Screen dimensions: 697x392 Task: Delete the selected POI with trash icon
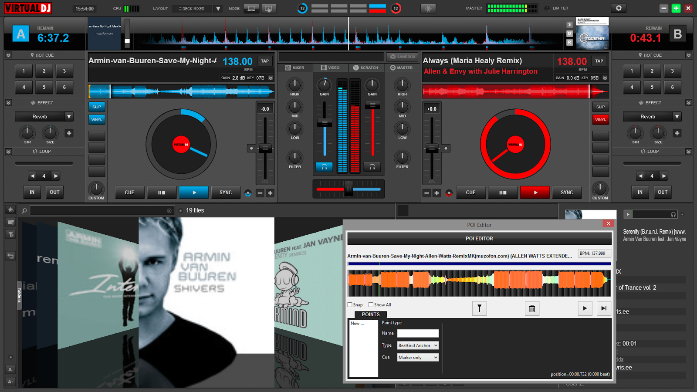pos(532,308)
